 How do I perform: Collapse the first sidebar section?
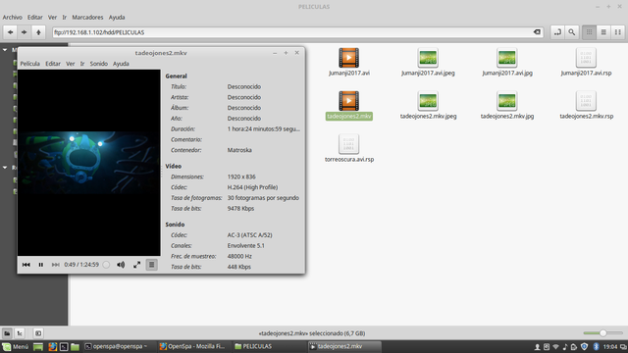coord(5,50)
